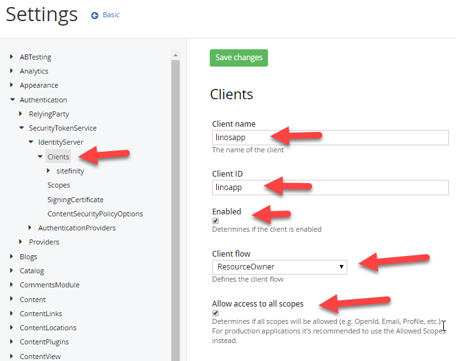This screenshot has height=361, width=456.
Task: Open the SigningCertificate settings item
Action: [75, 200]
